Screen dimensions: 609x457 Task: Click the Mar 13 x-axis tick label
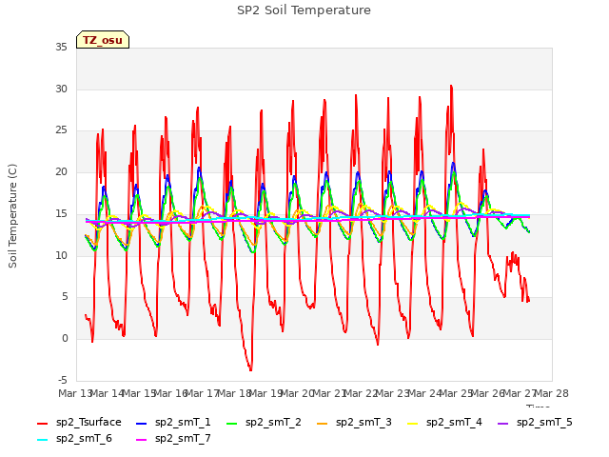(x=74, y=393)
